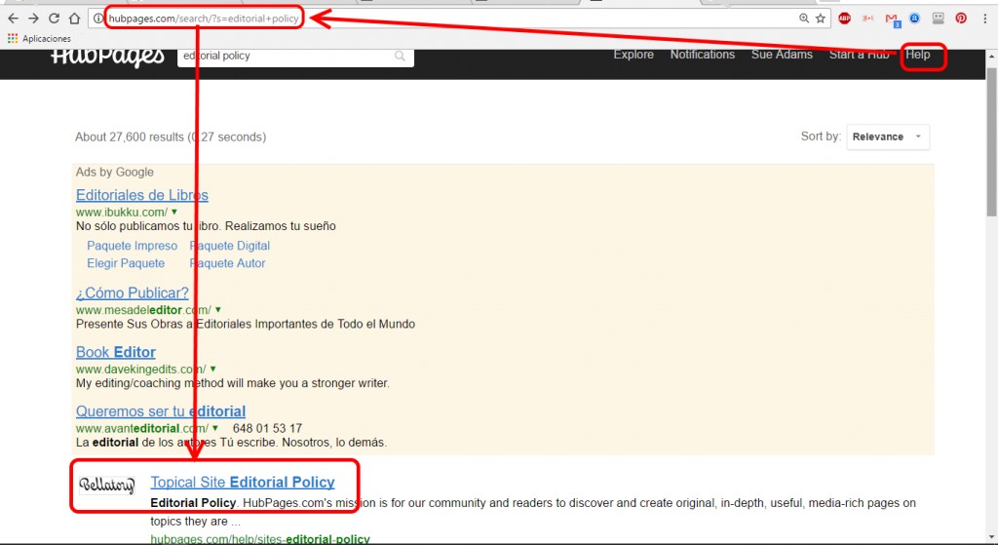This screenshot has width=998, height=545.
Task: Open the Sort by Relevance dropdown
Action: (888, 136)
